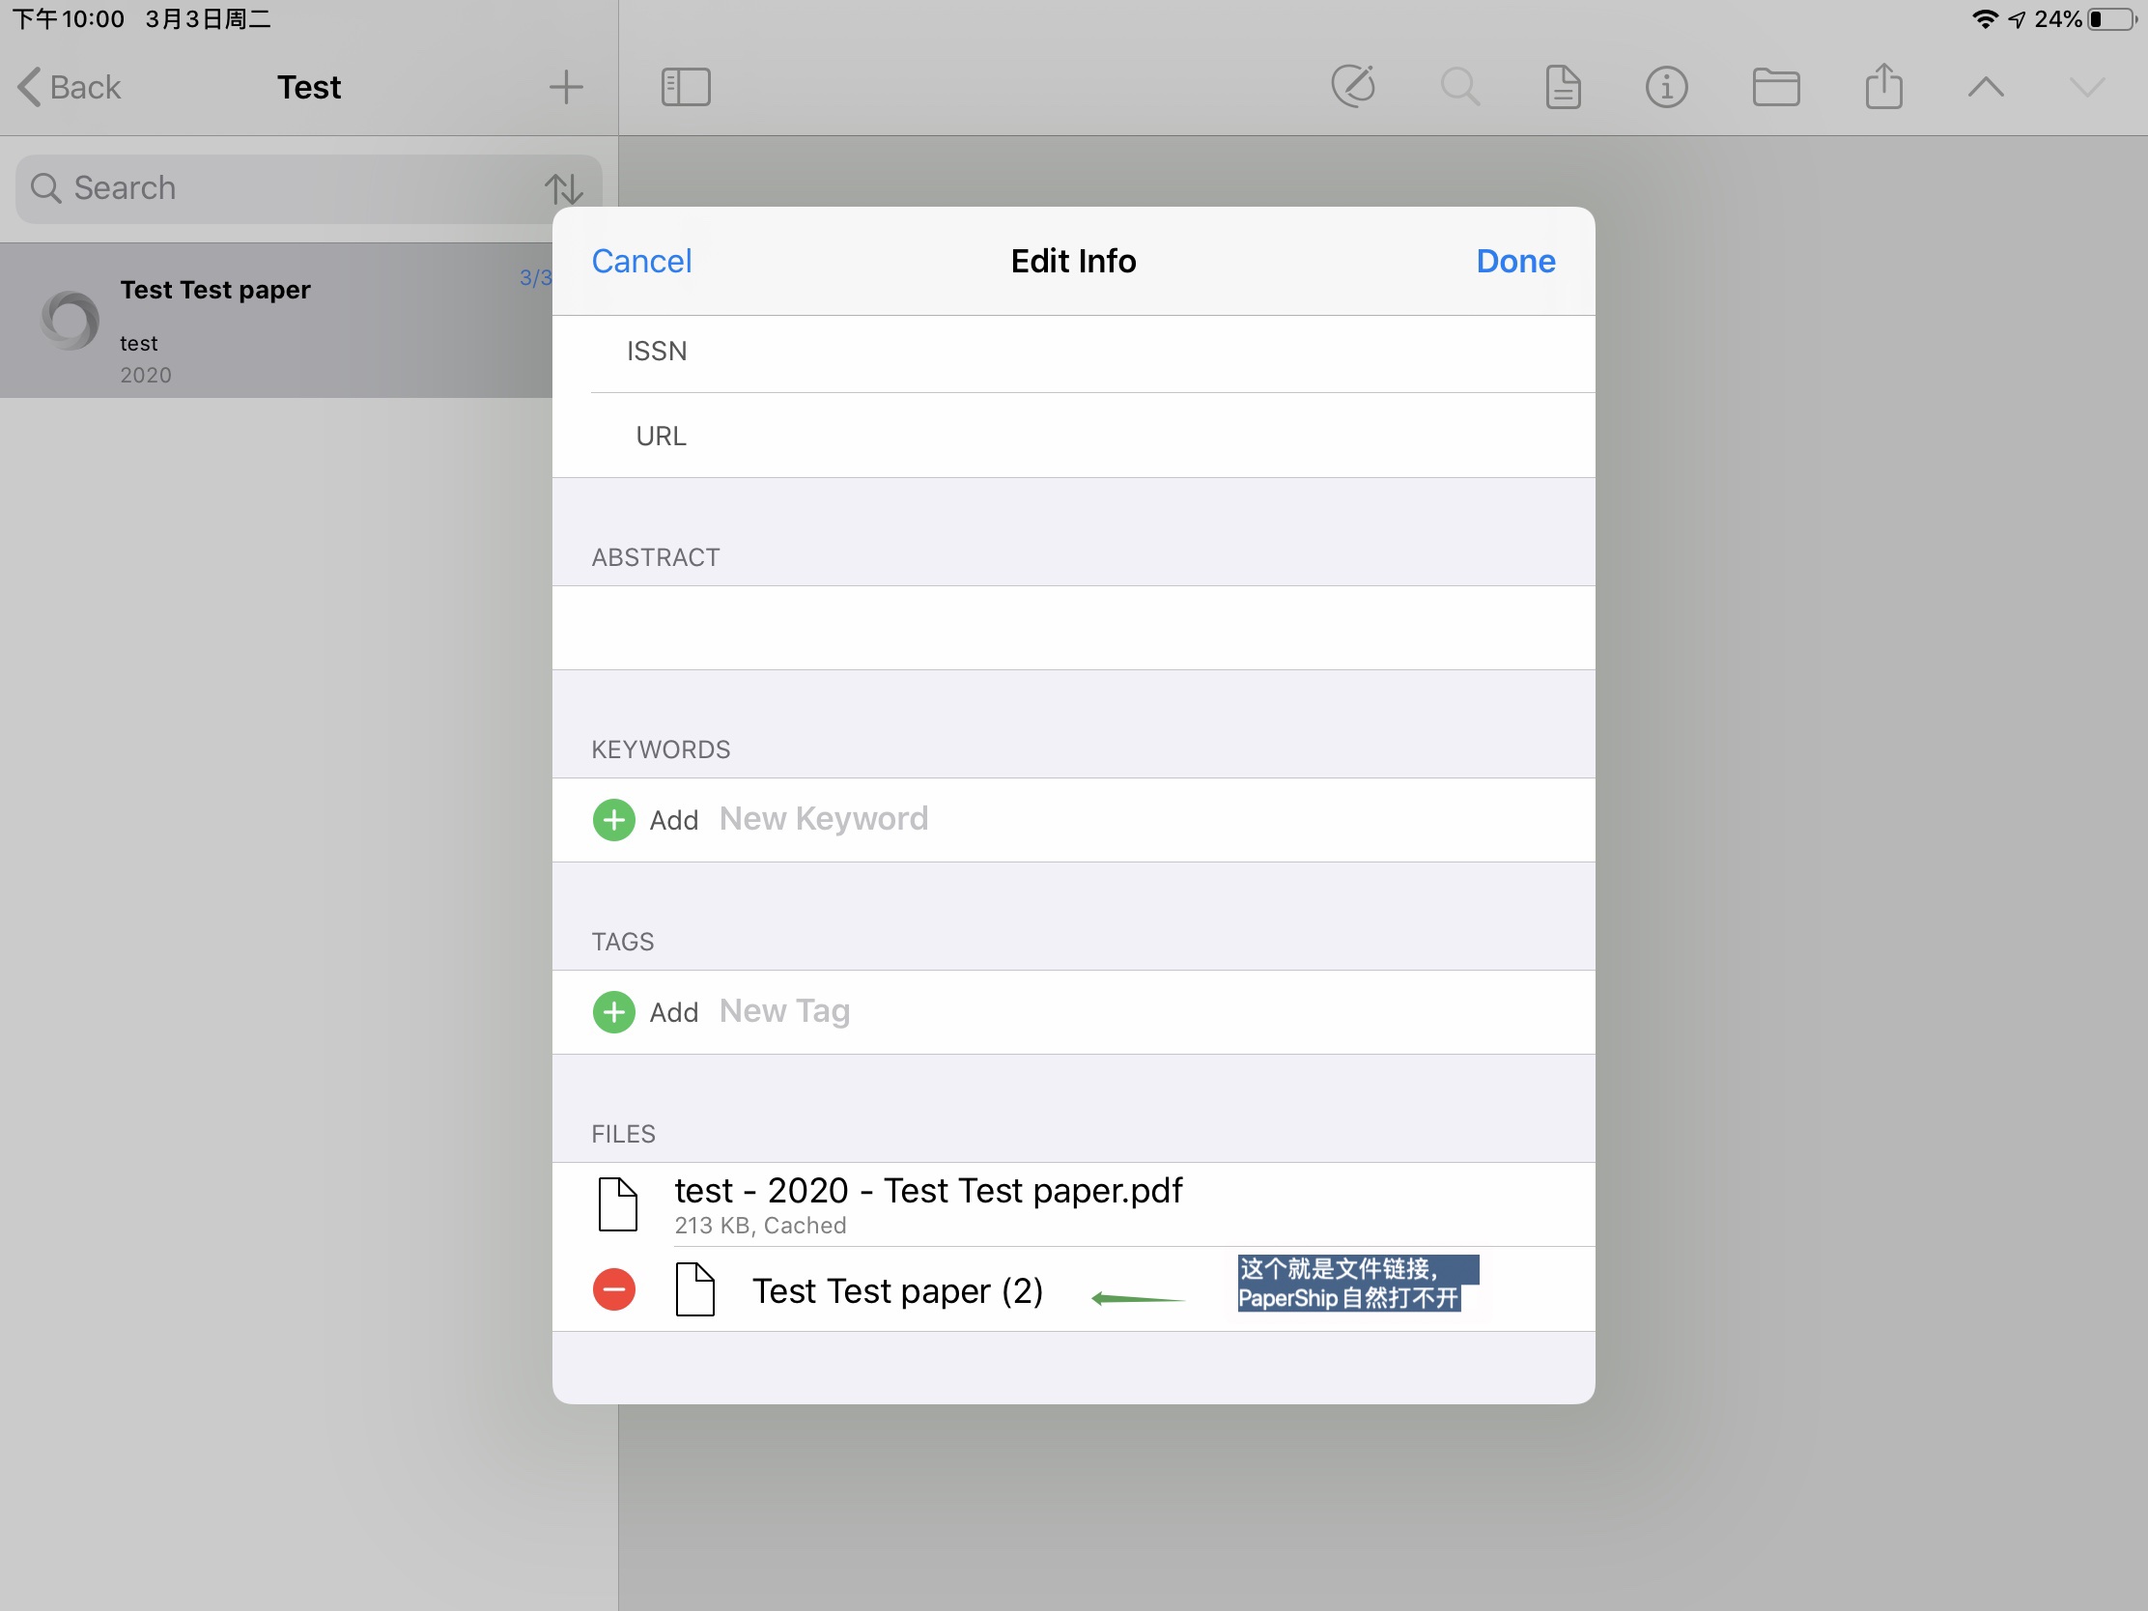
Task: Click the URL input field
Action: [x=1116, y=436]
